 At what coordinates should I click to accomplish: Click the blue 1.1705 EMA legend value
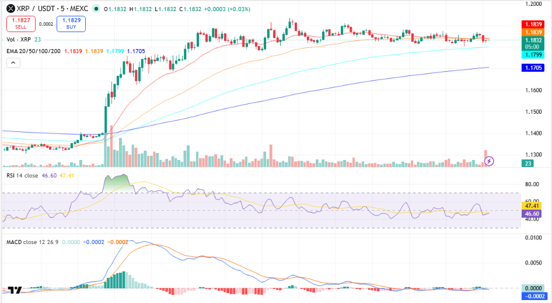point(136,51)
